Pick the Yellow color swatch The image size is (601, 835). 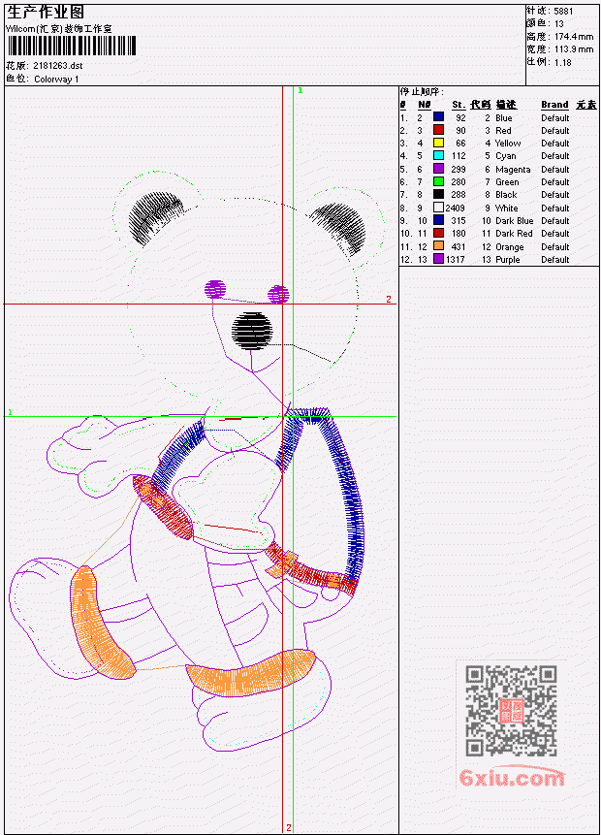click(438, 143)
